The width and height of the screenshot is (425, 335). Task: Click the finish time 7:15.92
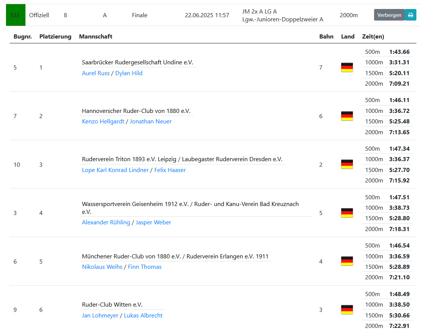tap(399, 181)
